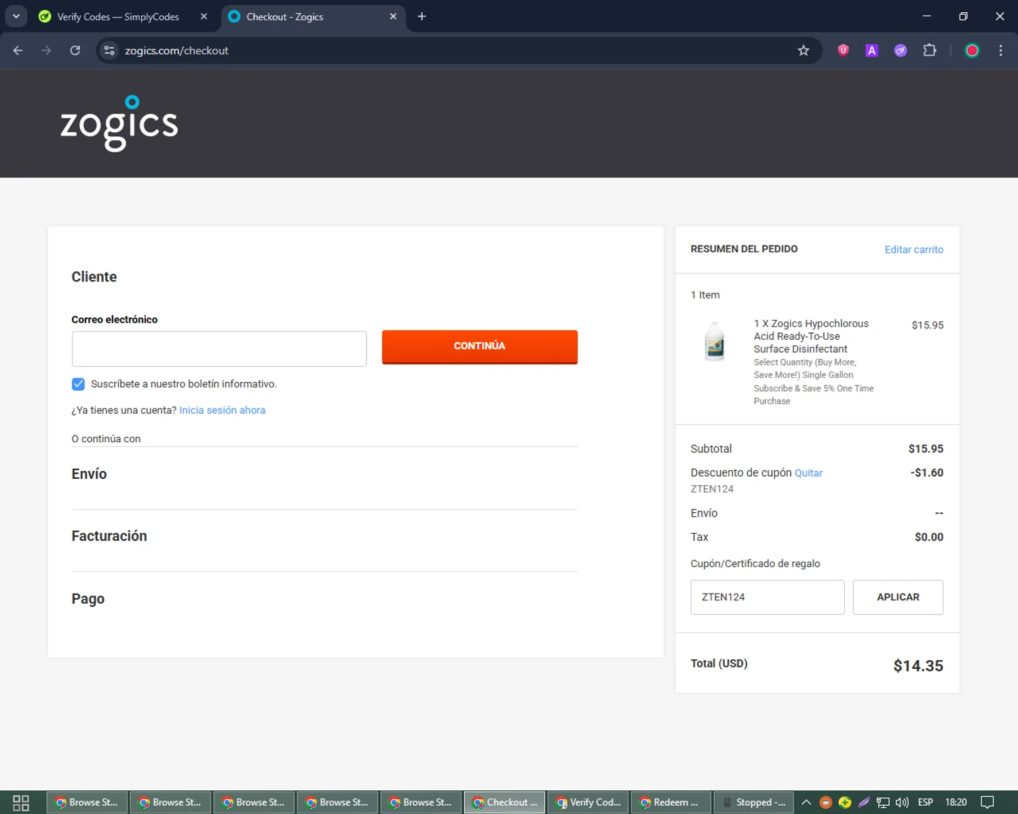The height and width of the screenshot is (814, 1018).
Task: Click the disinfectant product thumbnail
Action: (715, 341)
